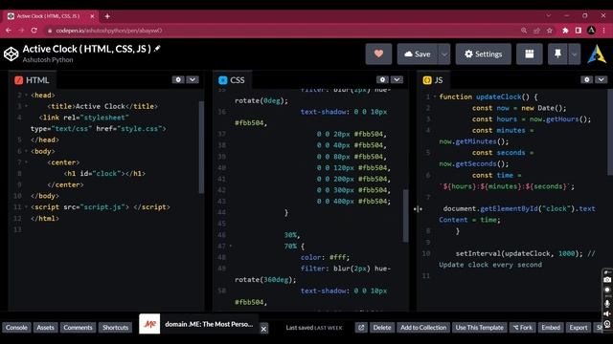613x344 pixels.
Task: Love the pen with heart button
Action: coord(378,54)
